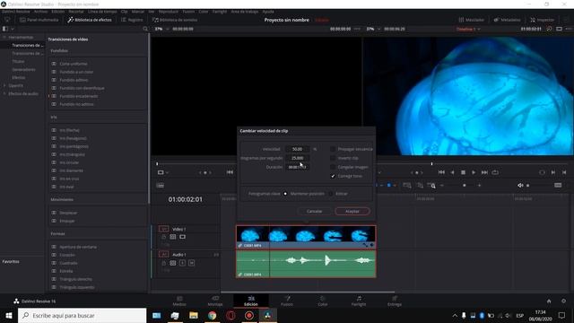This screenshot has width=574, height=323.
Task: Toggle loop playback in timeline viewer
Action: coord(495,172)
